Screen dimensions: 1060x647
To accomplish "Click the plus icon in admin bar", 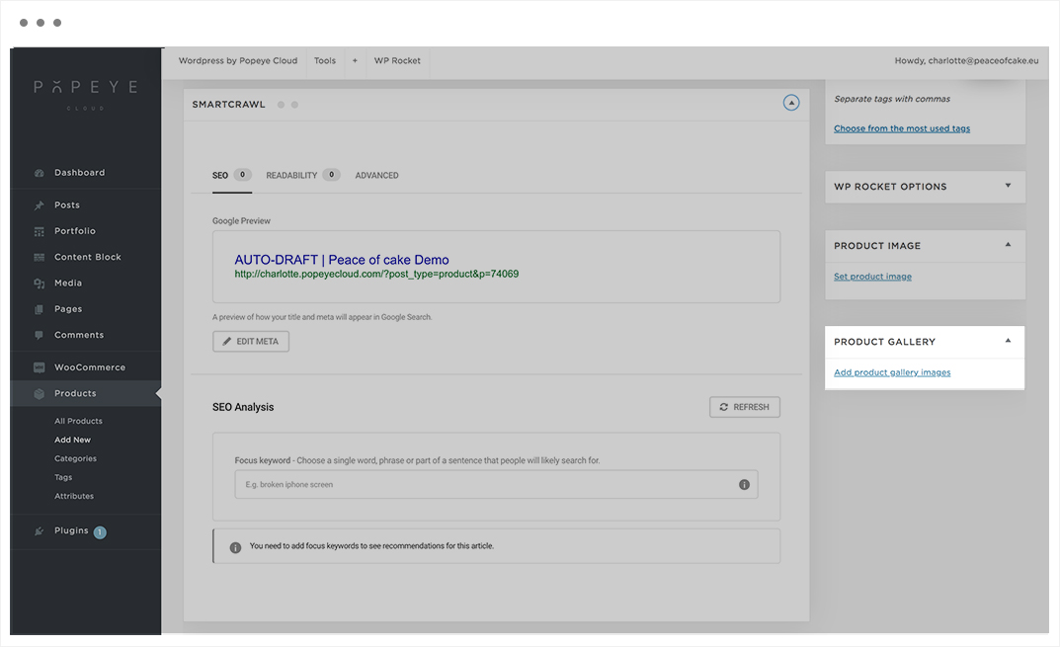I will [355, 61].
